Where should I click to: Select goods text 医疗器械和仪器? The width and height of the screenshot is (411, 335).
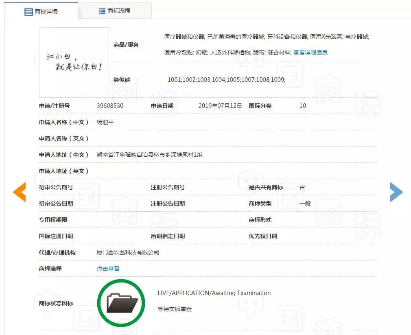pos(184,37)
